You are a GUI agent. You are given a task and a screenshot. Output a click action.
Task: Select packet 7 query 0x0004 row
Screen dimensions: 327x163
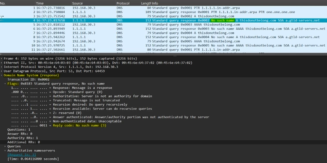(163, 33)
